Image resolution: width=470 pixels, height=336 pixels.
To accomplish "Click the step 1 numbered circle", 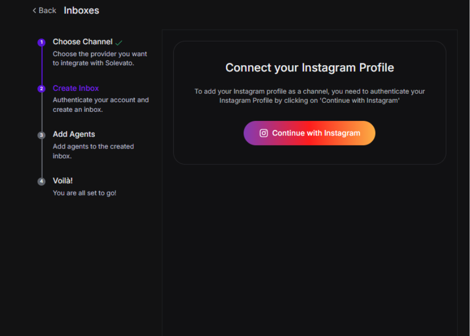I will tap(41, 42).
